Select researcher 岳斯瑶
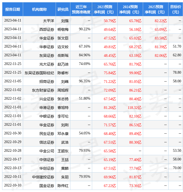Viewport: 183px width, 192px height. coord(63,55)
